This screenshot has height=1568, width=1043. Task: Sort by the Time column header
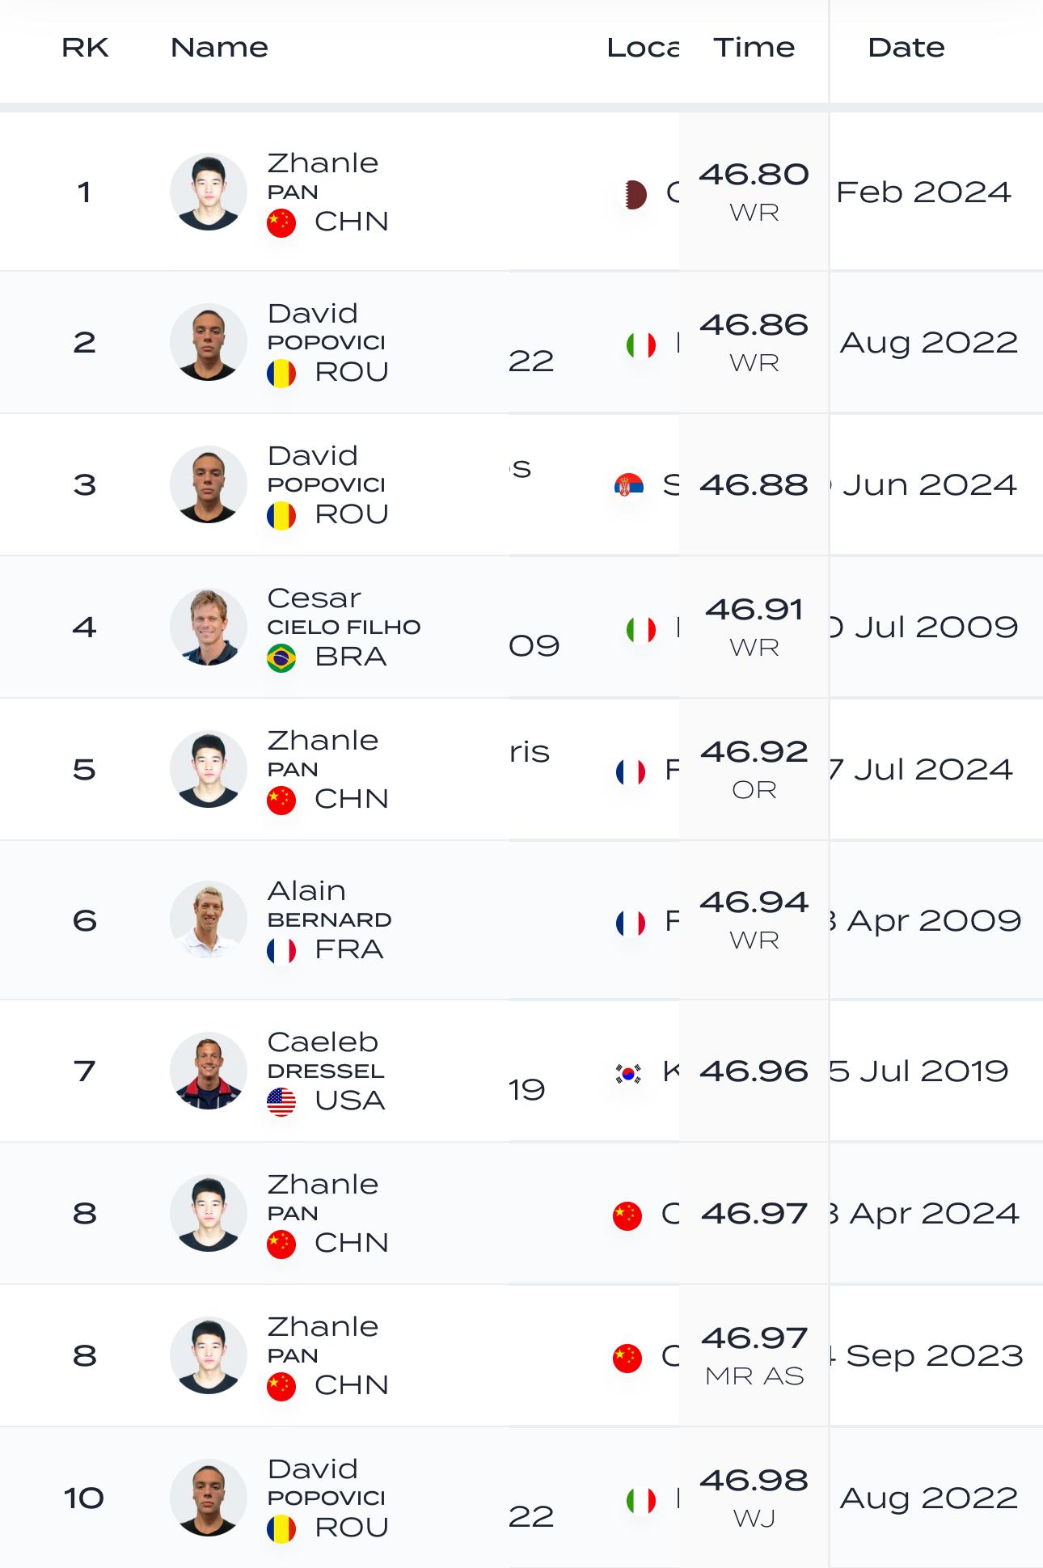[754, 48]
